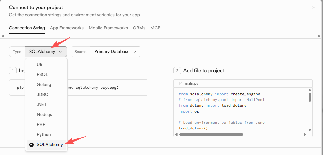Click the tab bar right scroll arrow
Image resolution: width=323 pixels, height=155 pixels.
click(x=320, y=36)
